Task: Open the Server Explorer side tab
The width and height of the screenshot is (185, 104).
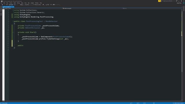Action: pyautogui.click(x=1, y=9)
